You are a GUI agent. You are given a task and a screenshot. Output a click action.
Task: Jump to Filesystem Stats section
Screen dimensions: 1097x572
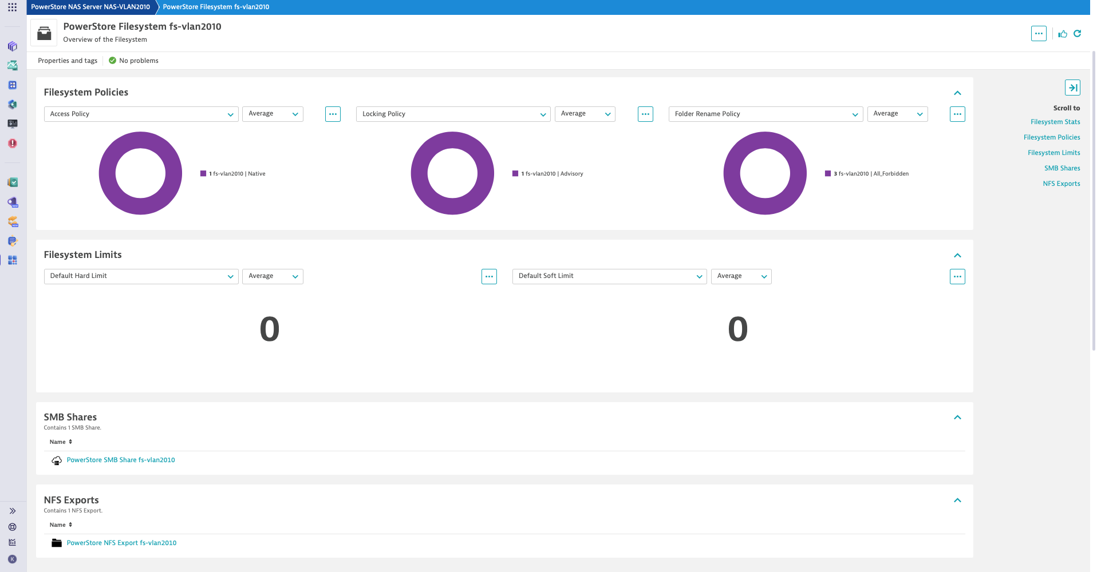1055,122
